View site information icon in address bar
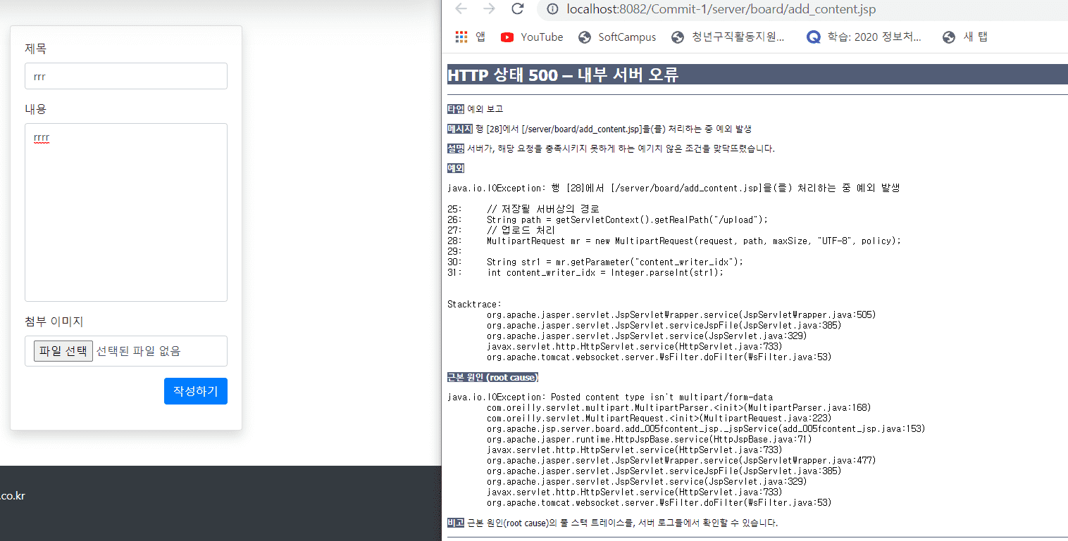 pos(553,9)
